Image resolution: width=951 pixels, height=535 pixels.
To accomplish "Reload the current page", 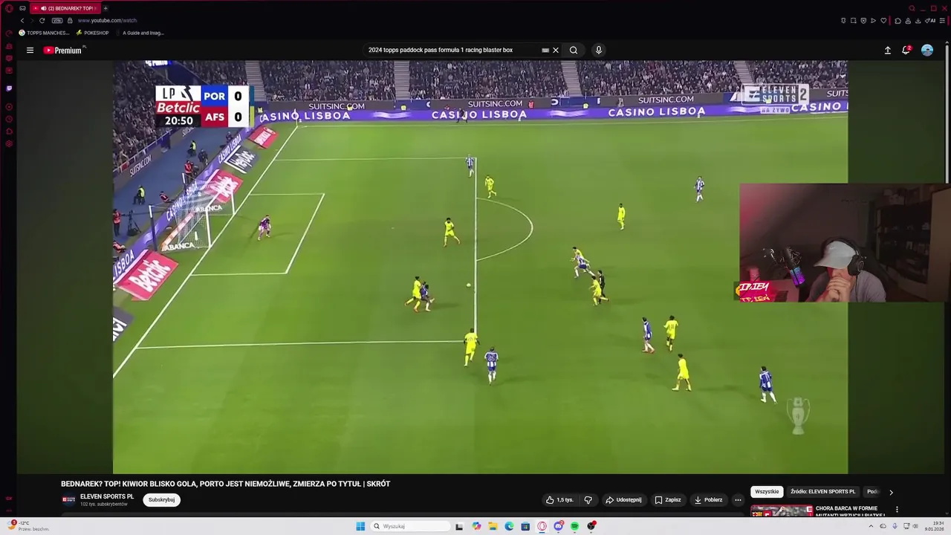I will pyautogui.click(x=42, y=21).
